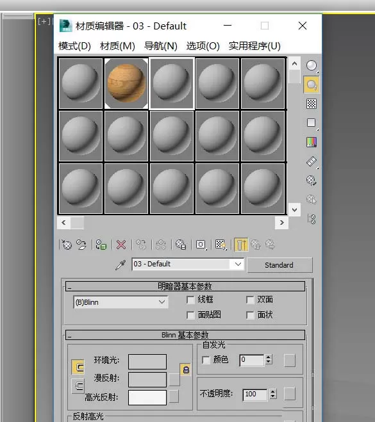
Task: Toggle the Backlight icon
Action: click(x=312, y=85)
